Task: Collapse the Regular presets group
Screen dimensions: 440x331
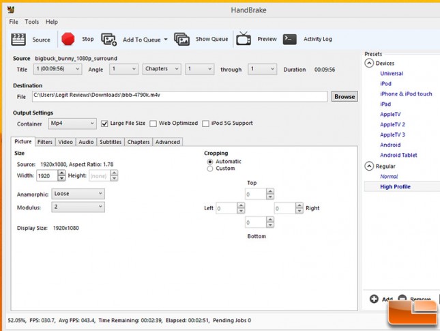Action: 369,167
